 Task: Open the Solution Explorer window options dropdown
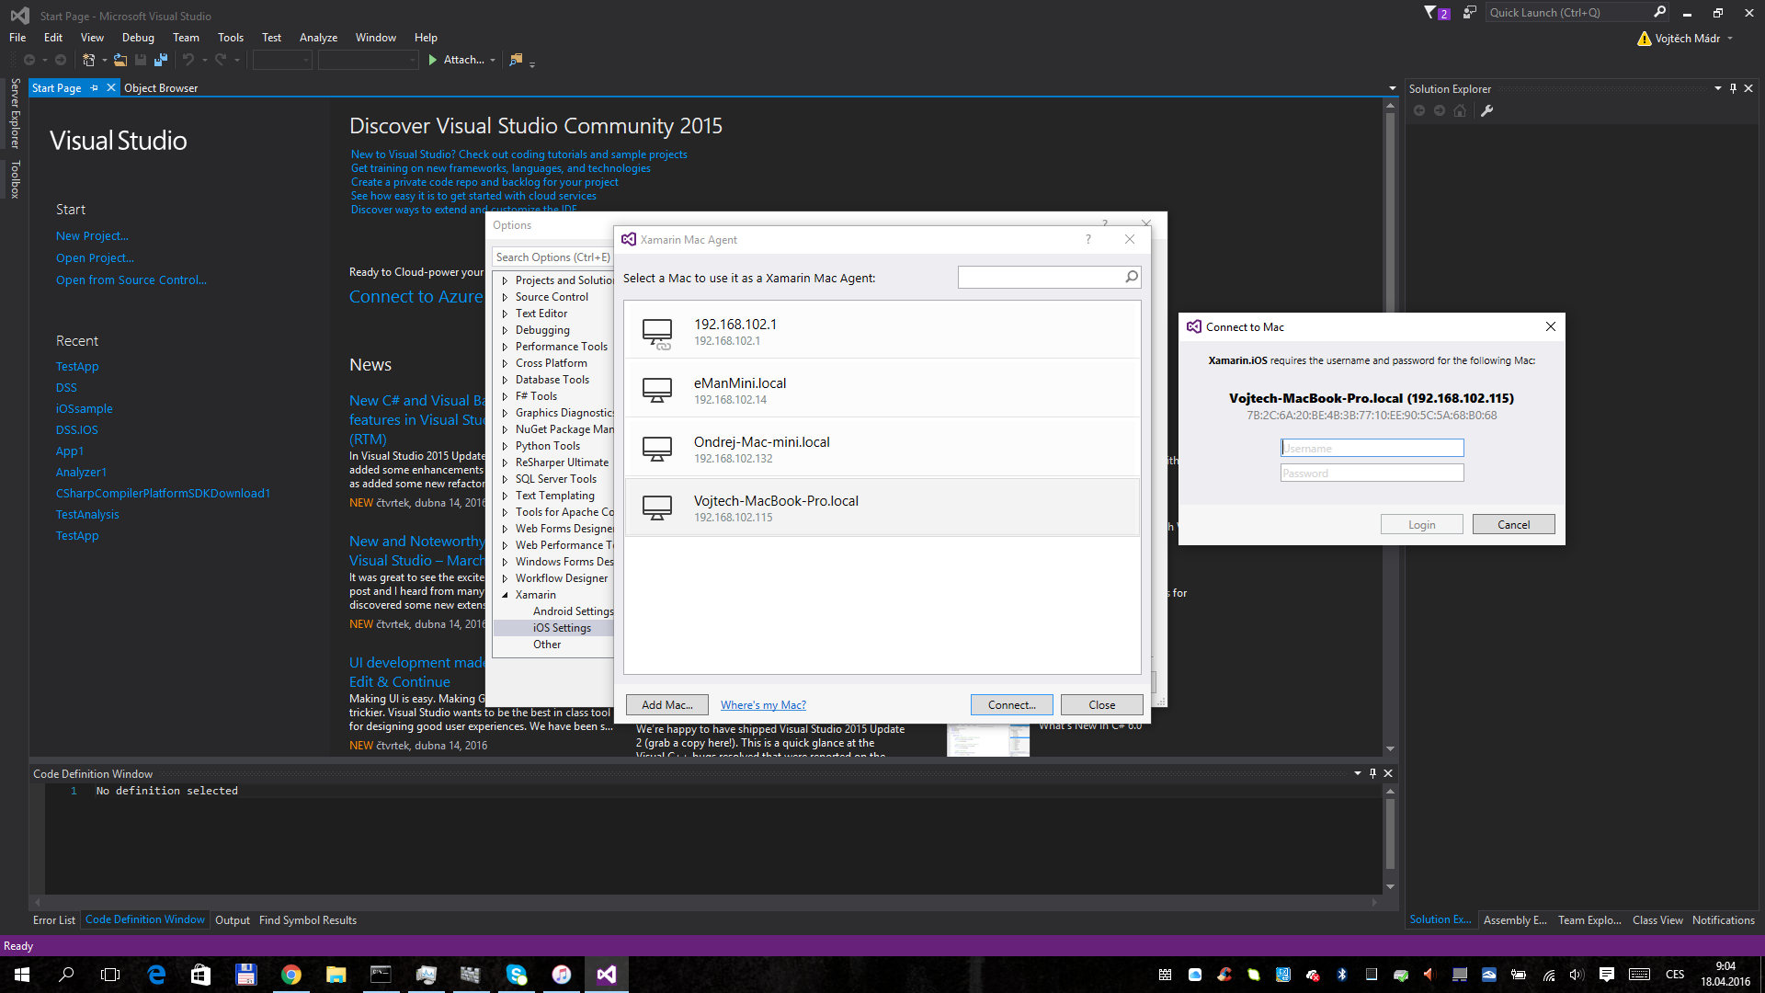1717,89
